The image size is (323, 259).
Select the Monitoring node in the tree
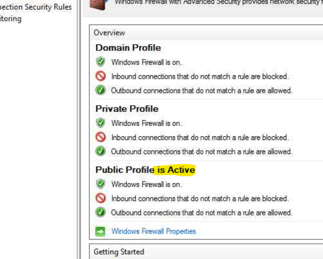click(11, 18)
